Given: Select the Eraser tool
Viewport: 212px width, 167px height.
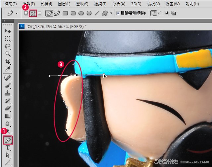Looking at the screenshot, I should pyautogui.click(x=8, y=108).
